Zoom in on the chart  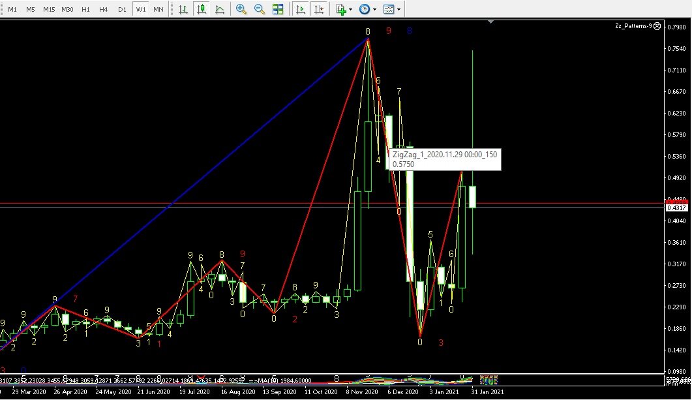pyautogui.click(x=241, y=9)
